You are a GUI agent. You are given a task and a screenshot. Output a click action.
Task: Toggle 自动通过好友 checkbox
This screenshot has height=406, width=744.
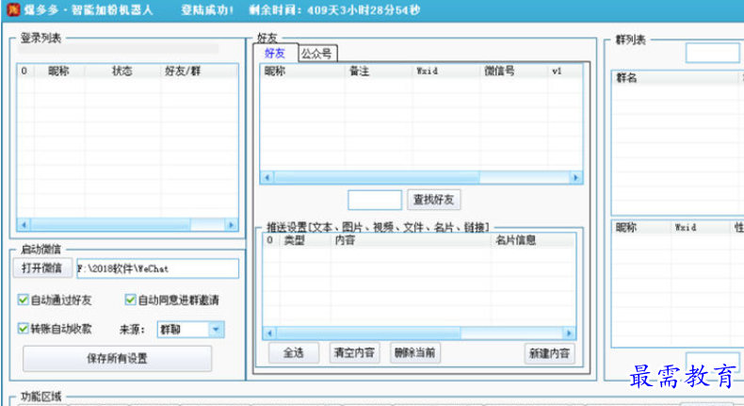pyautogui.click(x=23, y=300)
